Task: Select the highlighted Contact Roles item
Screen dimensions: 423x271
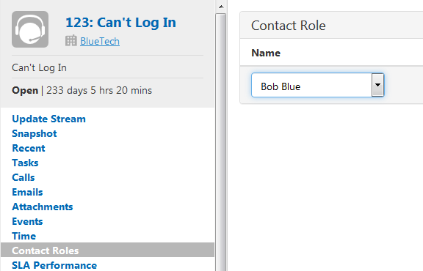Action: [x=107, y=250]
